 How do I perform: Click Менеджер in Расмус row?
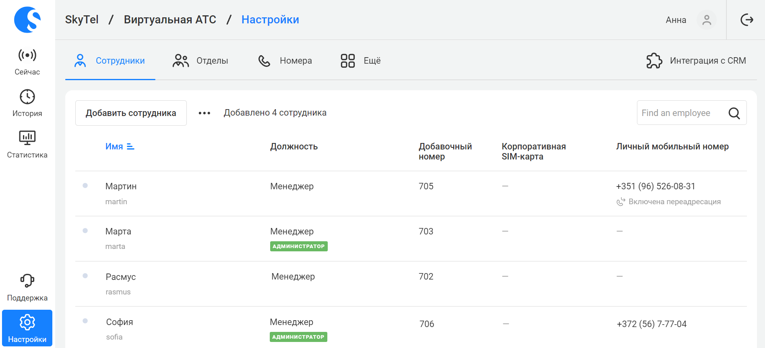pos(293,277)
